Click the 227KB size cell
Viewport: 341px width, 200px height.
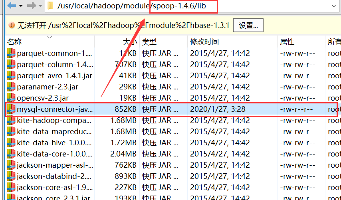(125, 187)
